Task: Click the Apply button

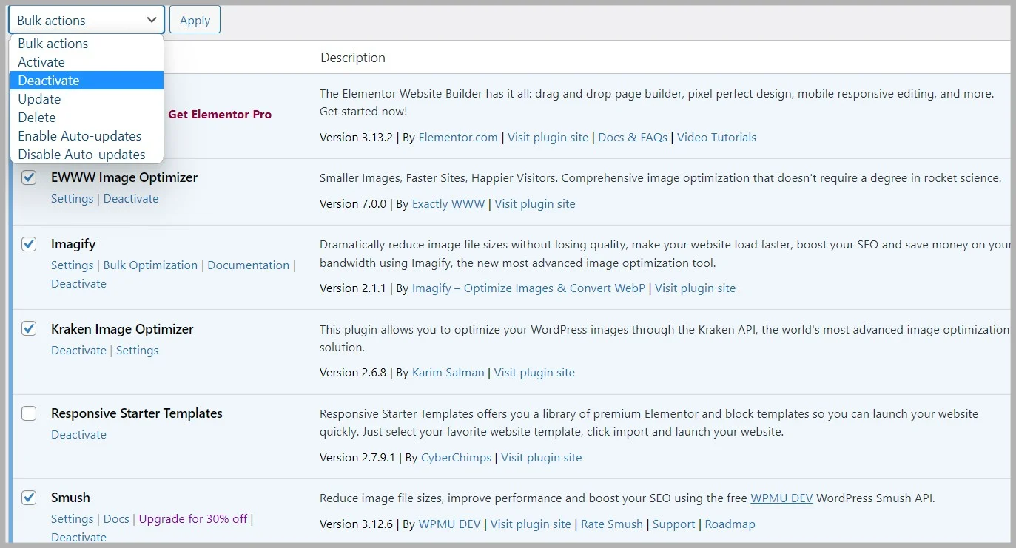Action: [195, 20]
